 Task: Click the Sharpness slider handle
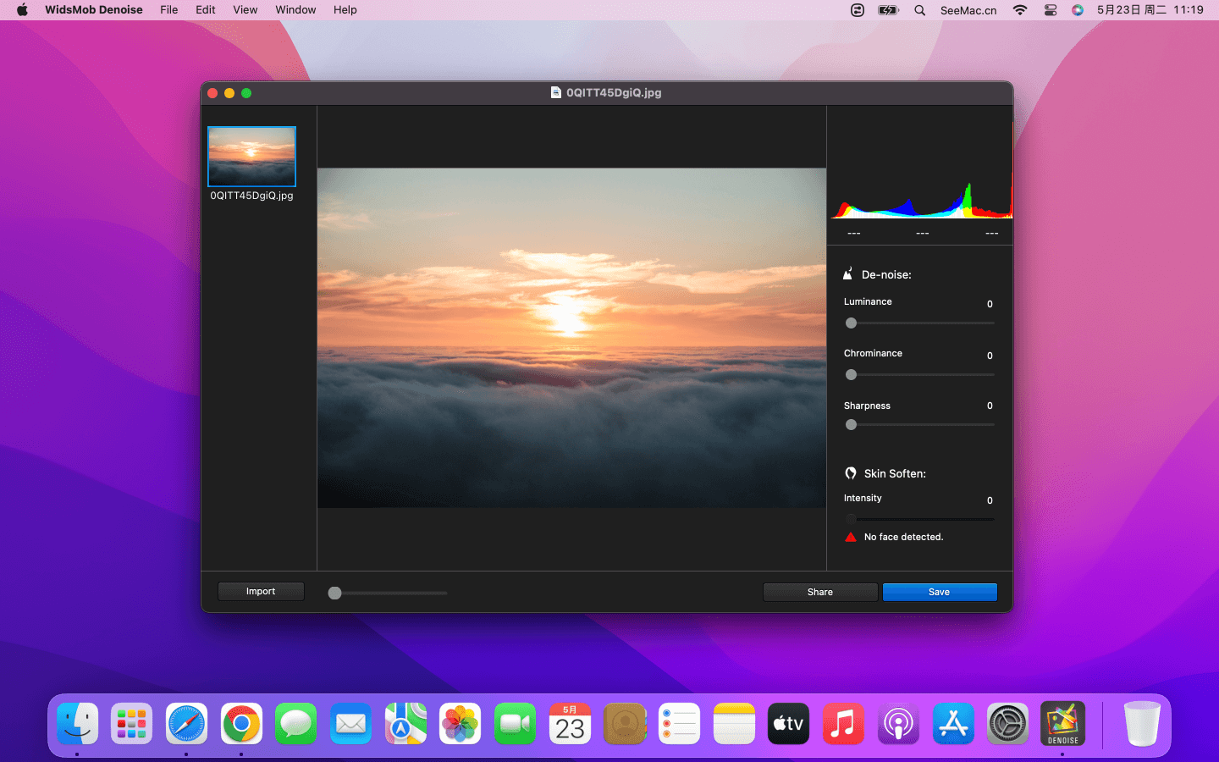(x=852, y=425)
